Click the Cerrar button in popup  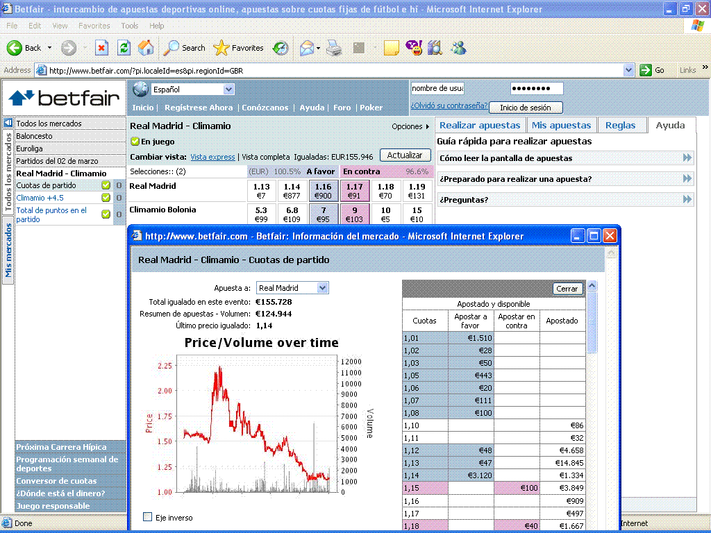point(567,289)
